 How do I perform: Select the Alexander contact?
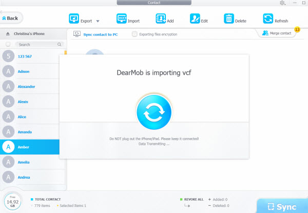click(30, 86)
